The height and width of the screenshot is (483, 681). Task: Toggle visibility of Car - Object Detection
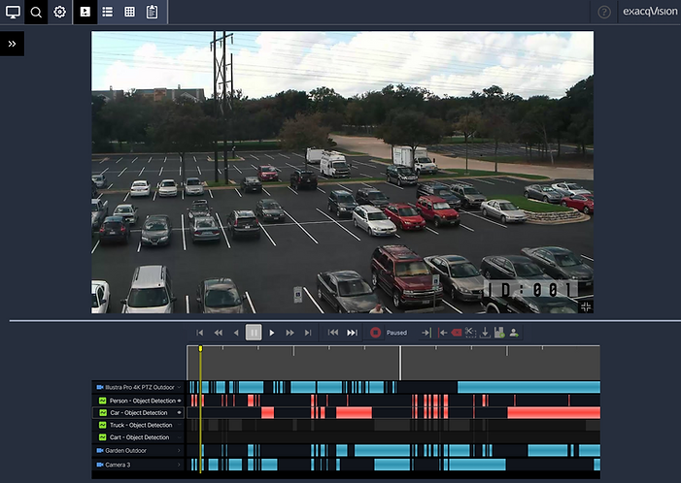point(179,413)
